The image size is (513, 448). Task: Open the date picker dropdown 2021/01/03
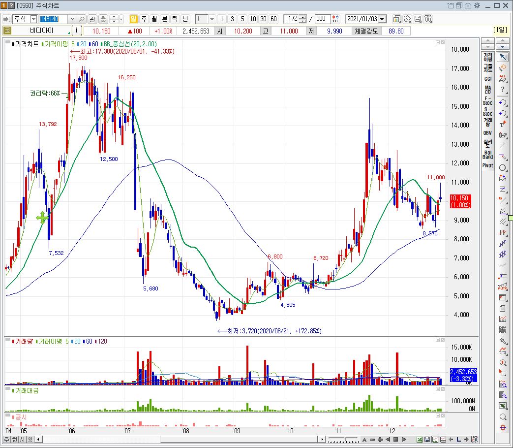click(382, 19)
